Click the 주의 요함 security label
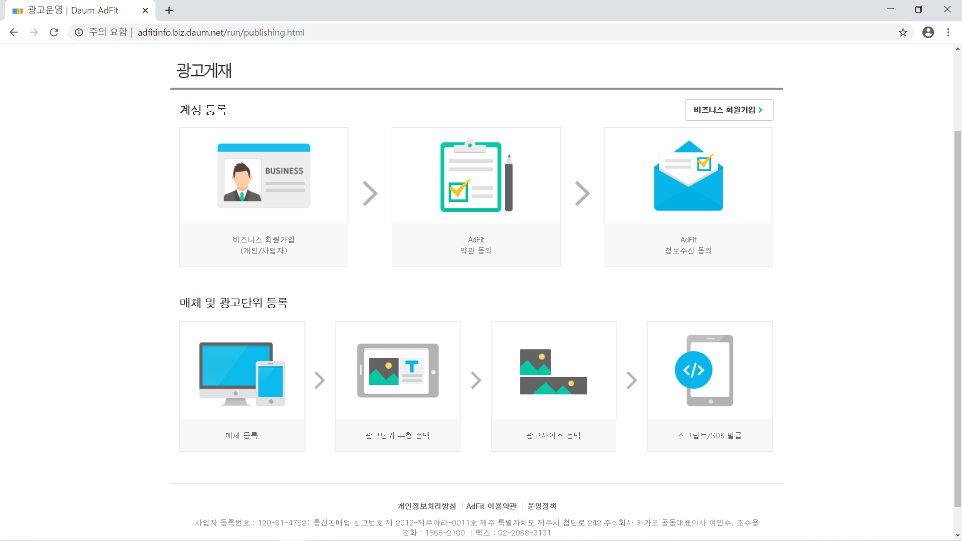The width and height of the screenshot is (962, 541). pyautogui.click(x=108, y=33)
